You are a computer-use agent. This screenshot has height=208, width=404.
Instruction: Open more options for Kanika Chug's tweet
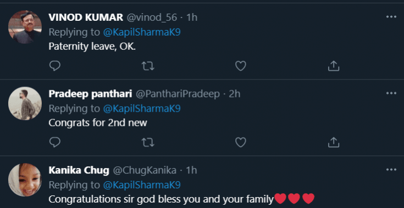pos(391,170)
